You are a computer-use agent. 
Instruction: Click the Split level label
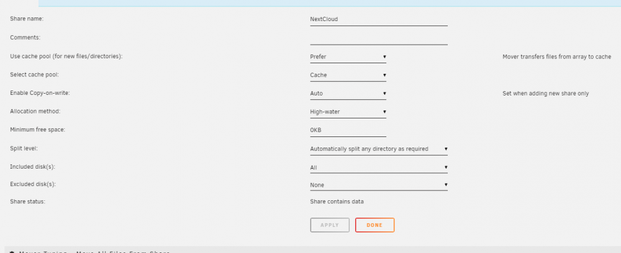24,149
